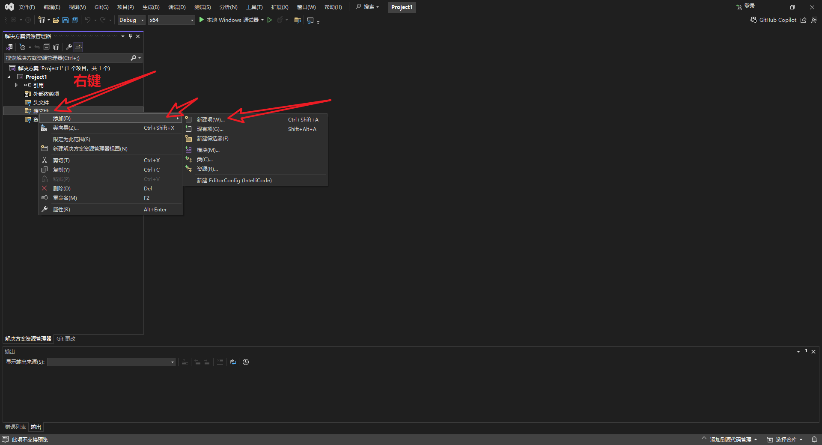Click Show All Files icon in Solution Explorer
Viewport: 822px width, 445px height.
click(x=56, y=47)
